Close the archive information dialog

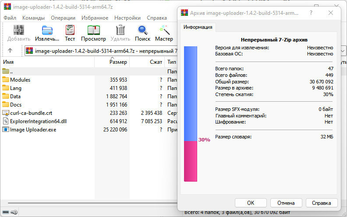point(331,13)
